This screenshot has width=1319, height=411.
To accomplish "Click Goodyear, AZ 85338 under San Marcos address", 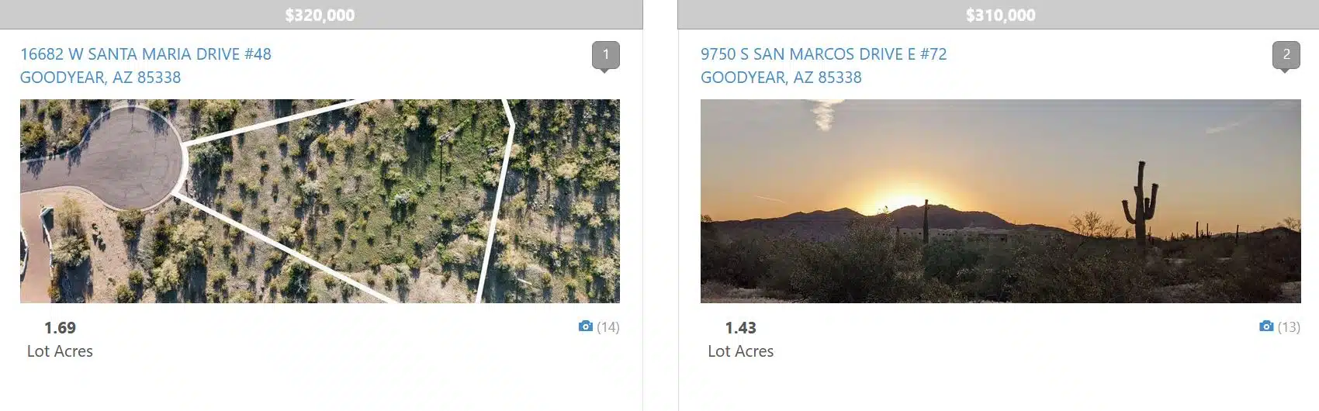I will click(781, 78).
